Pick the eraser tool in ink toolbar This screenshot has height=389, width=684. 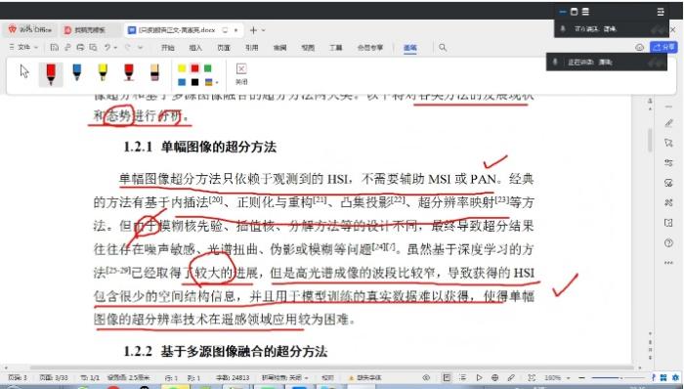[154, 72]
